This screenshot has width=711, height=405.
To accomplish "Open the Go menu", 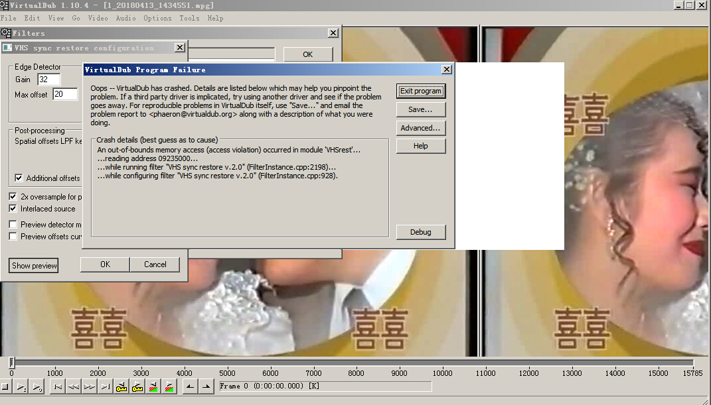I will click(76, 18).
